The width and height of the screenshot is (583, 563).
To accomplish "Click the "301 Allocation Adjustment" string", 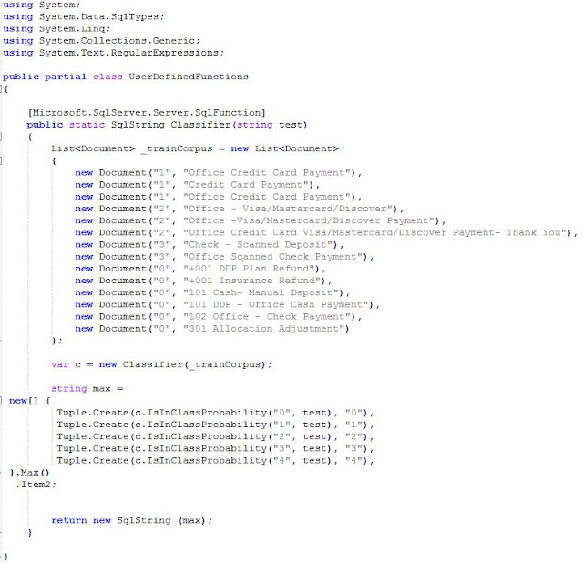I will tap(263, 329).
